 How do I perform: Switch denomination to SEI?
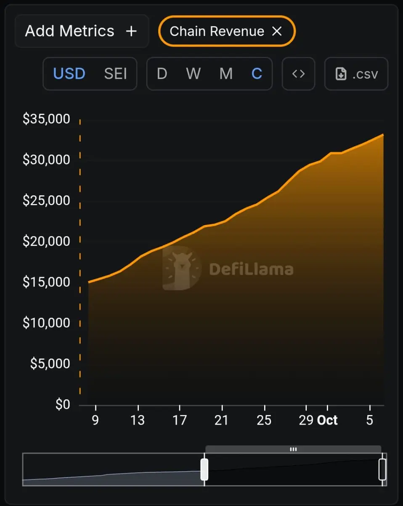pyautogui.click(x=115, y=74)
